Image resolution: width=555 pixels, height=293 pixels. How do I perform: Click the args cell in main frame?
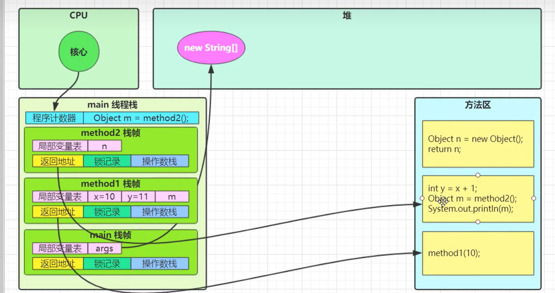point(104,249)
